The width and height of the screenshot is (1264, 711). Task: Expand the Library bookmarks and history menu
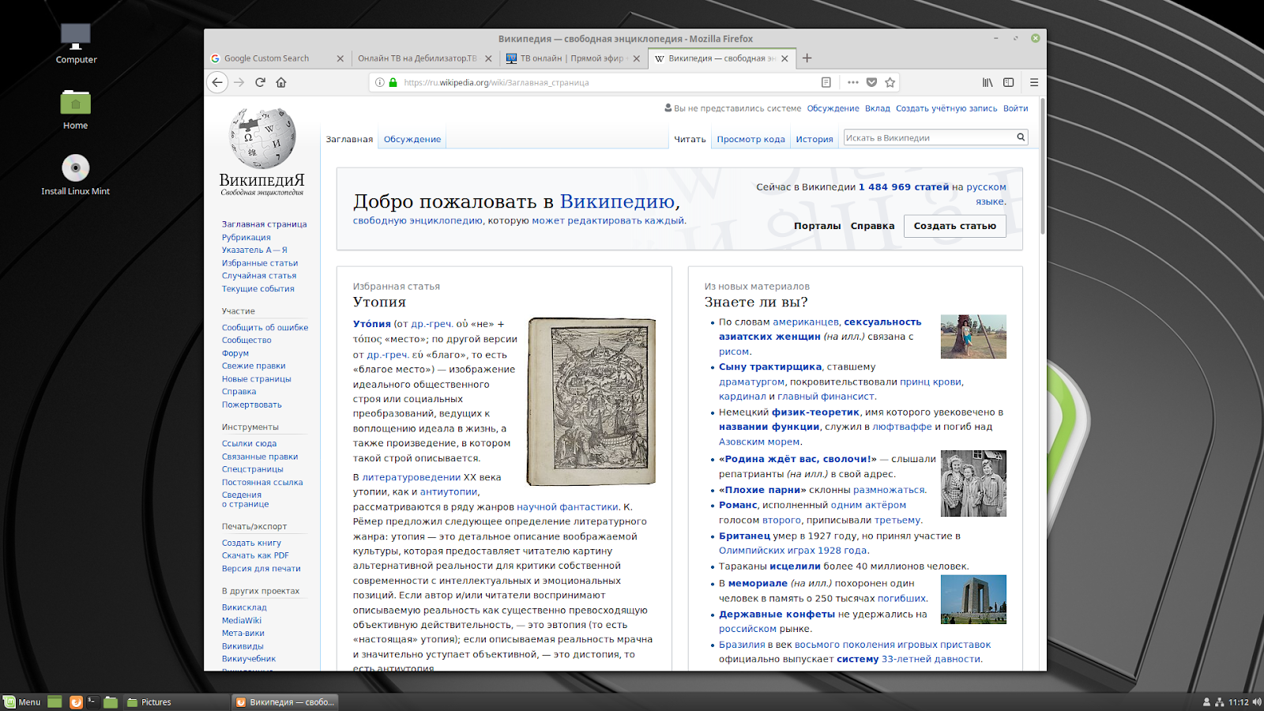tap(987, 82)
